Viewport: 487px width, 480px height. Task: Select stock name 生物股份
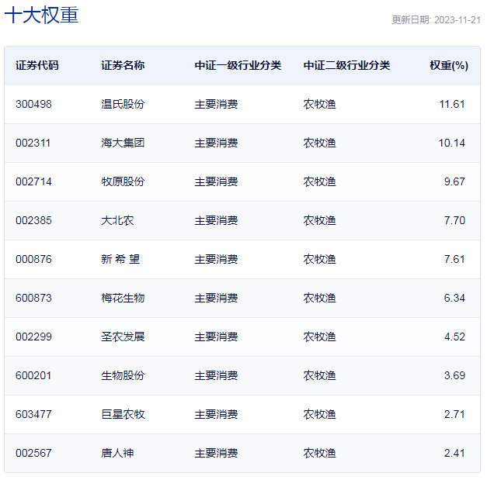(123, 375)
